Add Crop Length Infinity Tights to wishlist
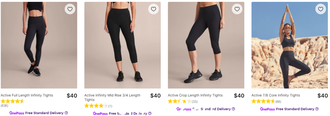Viewport: 330px width, 116px height. pyautogui.click(x=237, y=9)
